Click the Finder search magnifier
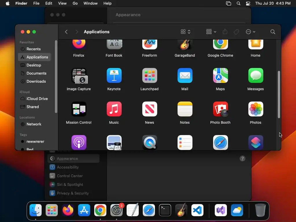 [x=273, y=32]
